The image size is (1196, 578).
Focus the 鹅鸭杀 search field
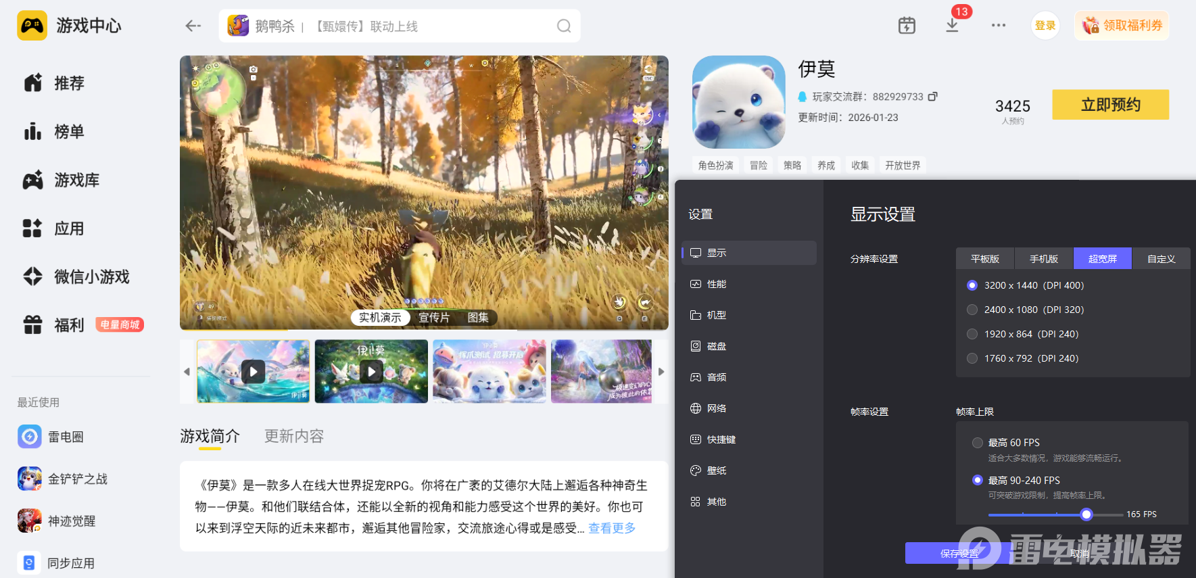coord(400,26)
